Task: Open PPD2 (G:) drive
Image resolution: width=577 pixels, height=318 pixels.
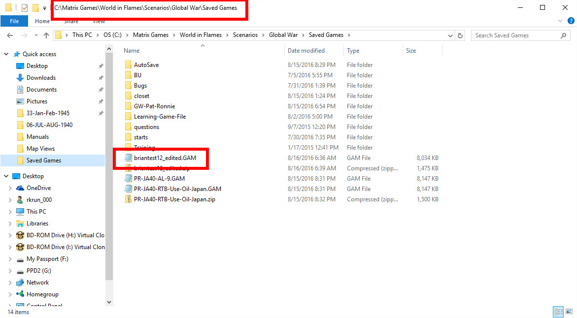Action: point(38,271)
